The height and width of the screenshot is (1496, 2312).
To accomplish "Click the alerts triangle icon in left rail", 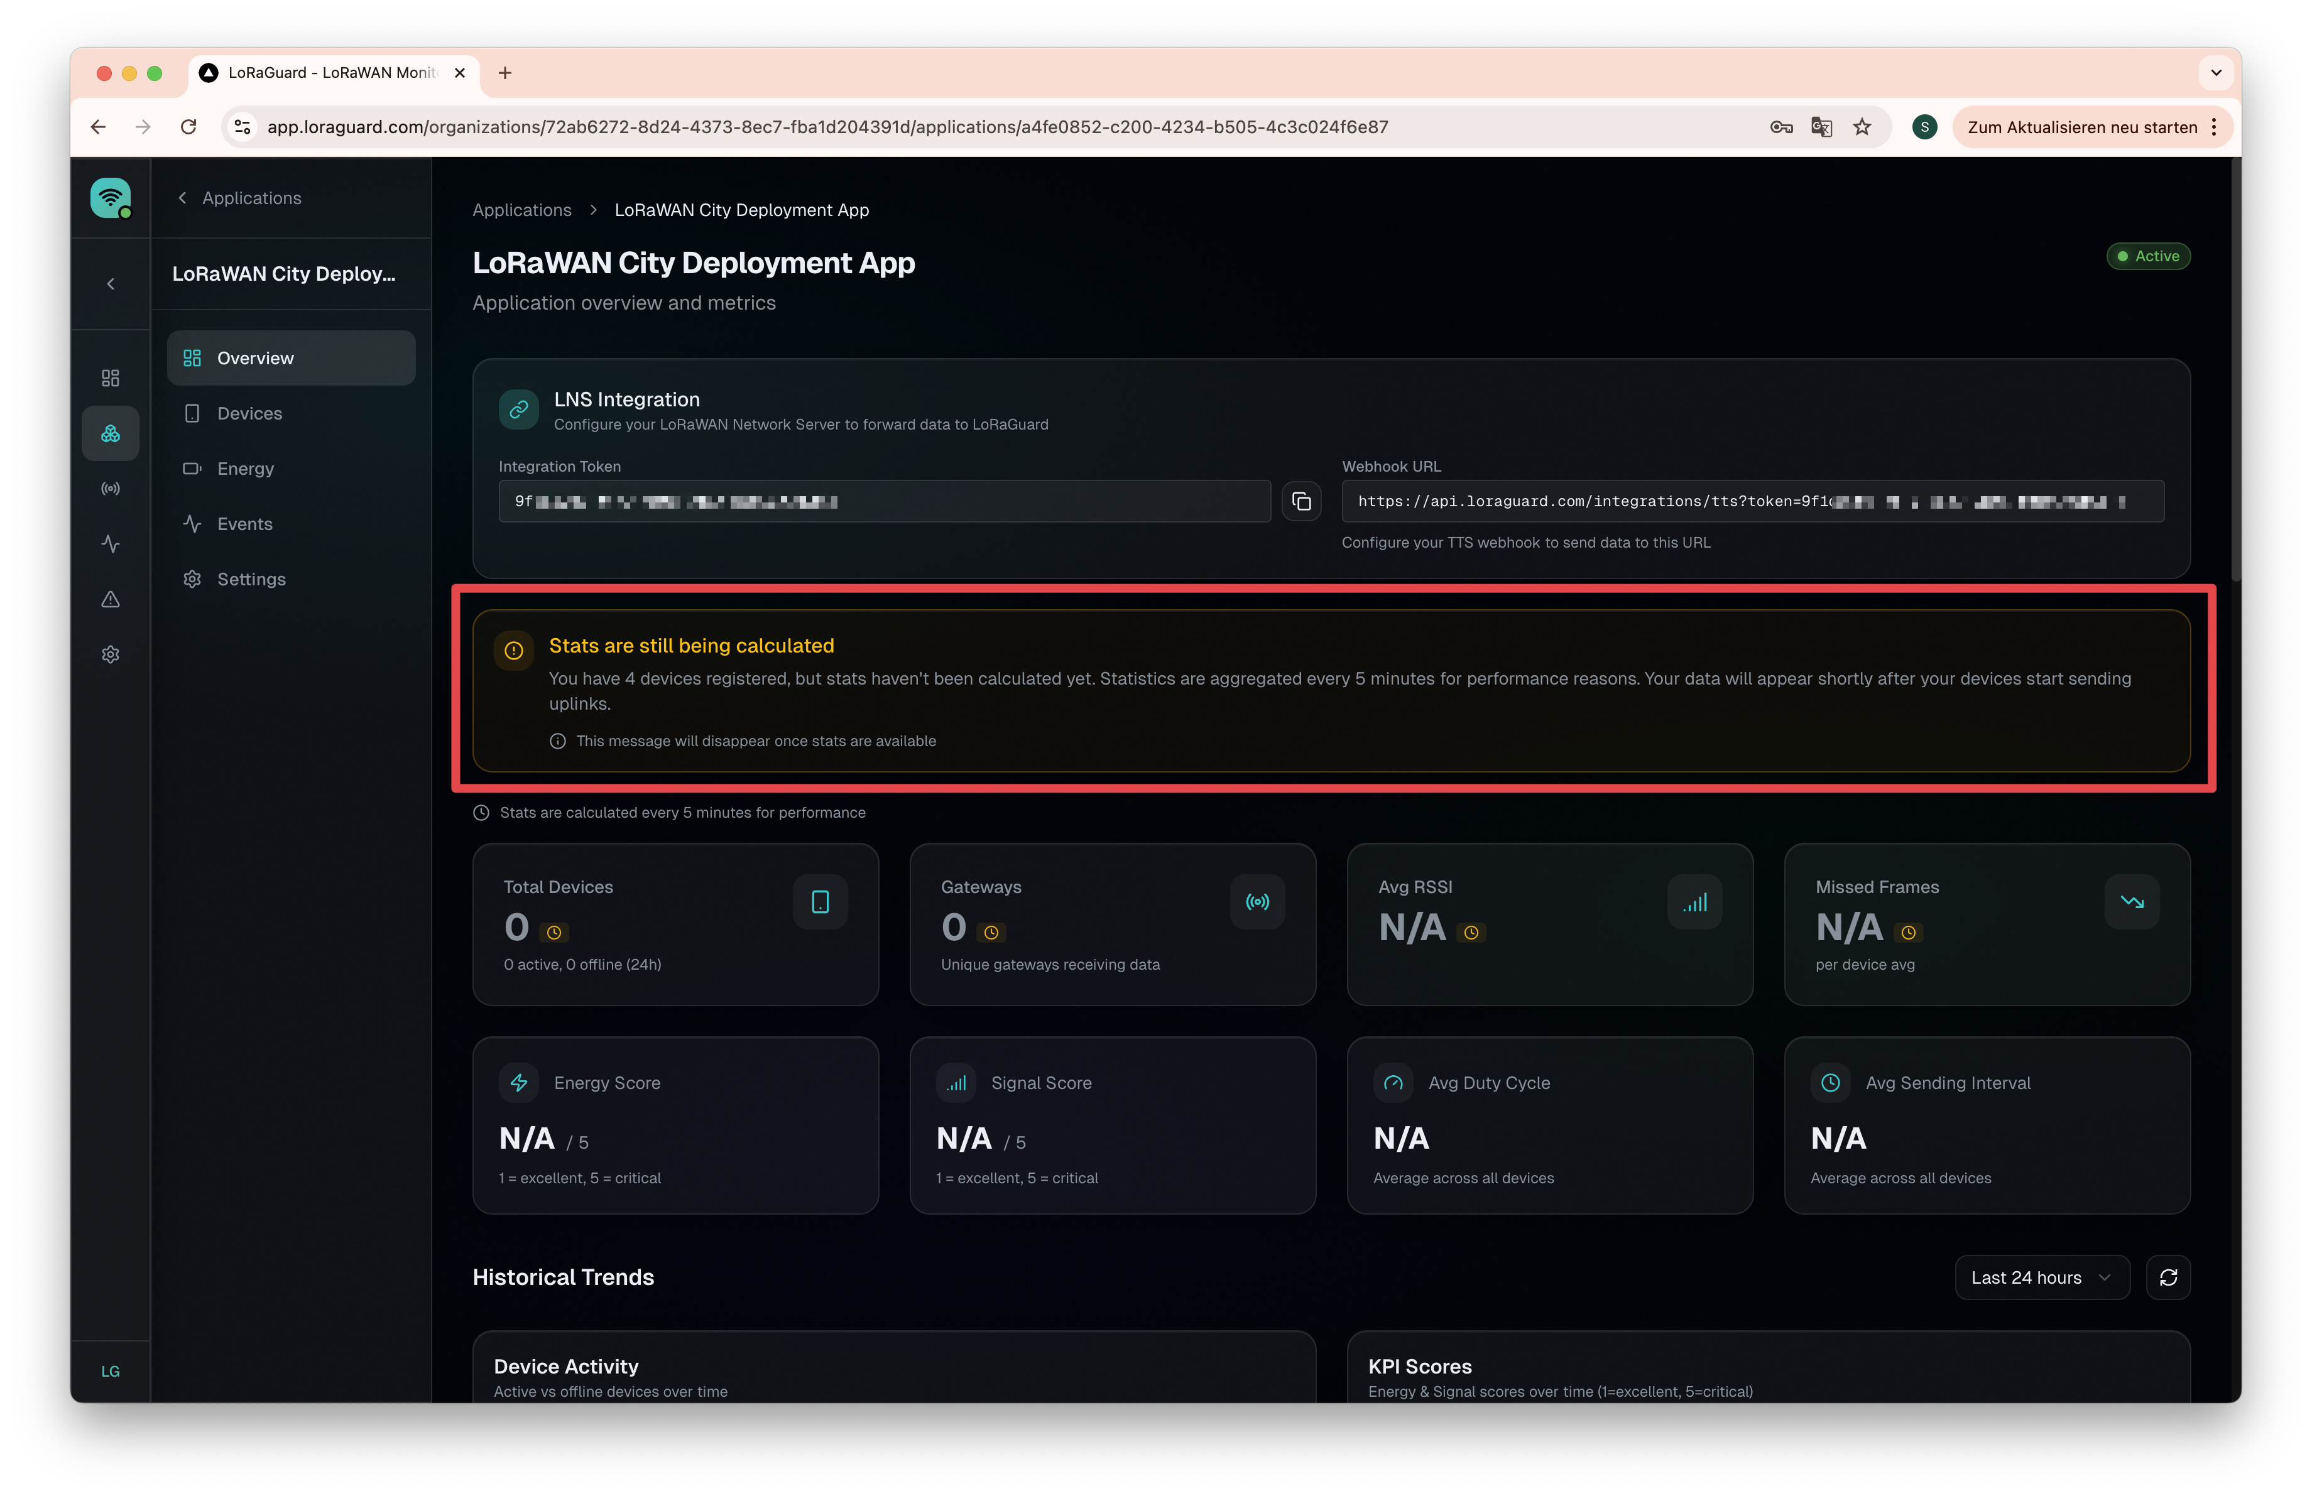I will 111,599.
